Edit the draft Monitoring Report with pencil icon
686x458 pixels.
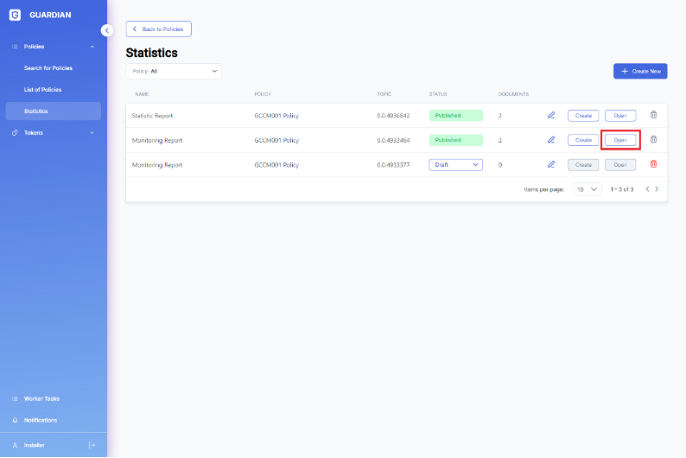[550, 164]
